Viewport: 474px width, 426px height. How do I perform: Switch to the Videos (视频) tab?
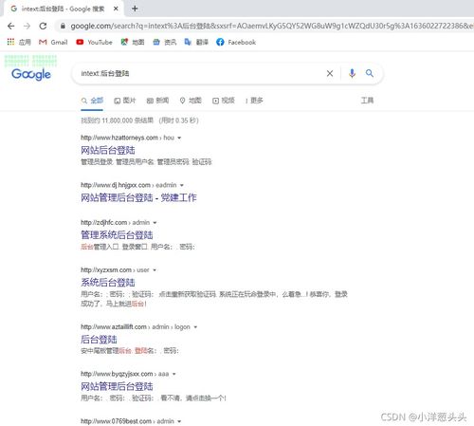coord(224,101)
